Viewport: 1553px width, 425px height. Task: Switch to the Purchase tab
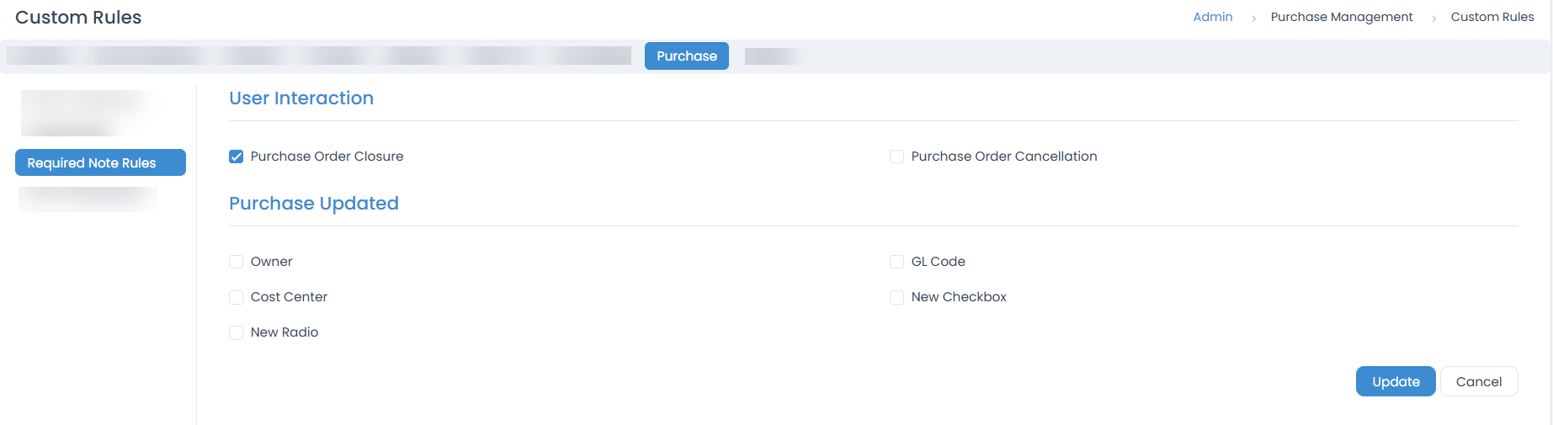[686, 56]
